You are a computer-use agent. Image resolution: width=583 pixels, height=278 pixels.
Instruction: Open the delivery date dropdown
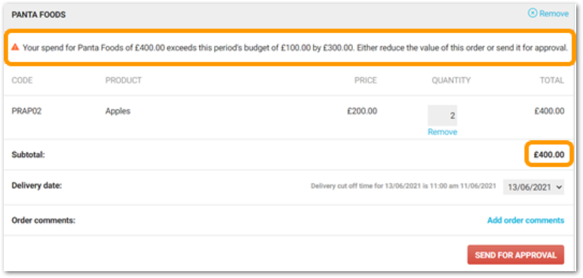pyautogui.click(x=533, y=188)
